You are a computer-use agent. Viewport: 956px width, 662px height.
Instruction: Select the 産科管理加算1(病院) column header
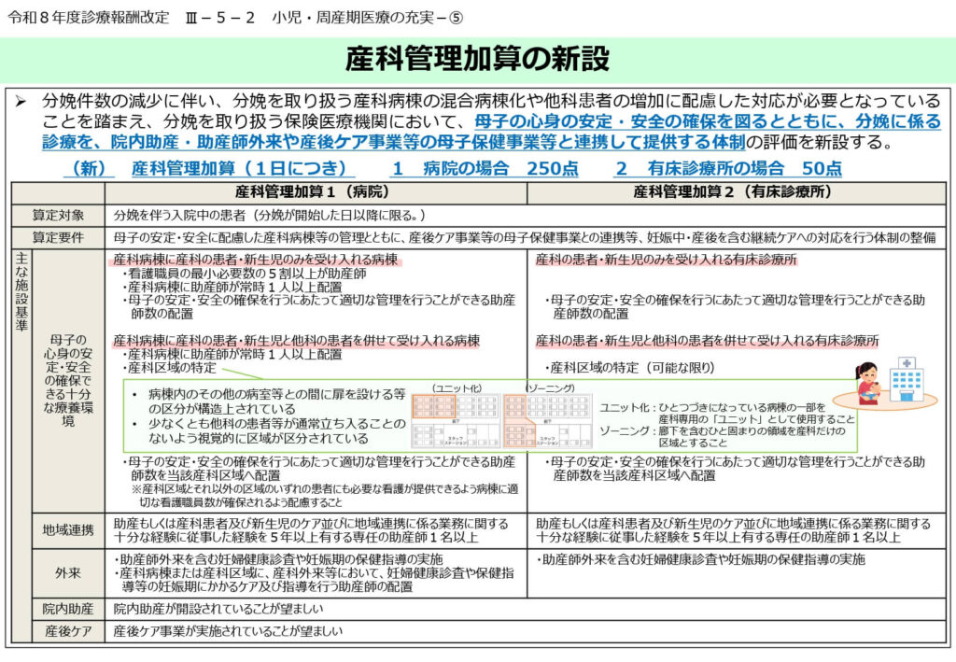(315, 192)
